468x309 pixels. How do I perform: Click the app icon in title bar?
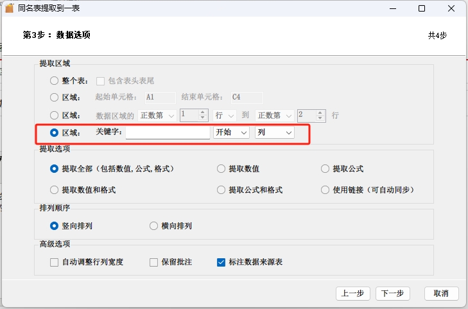(9, 8)
